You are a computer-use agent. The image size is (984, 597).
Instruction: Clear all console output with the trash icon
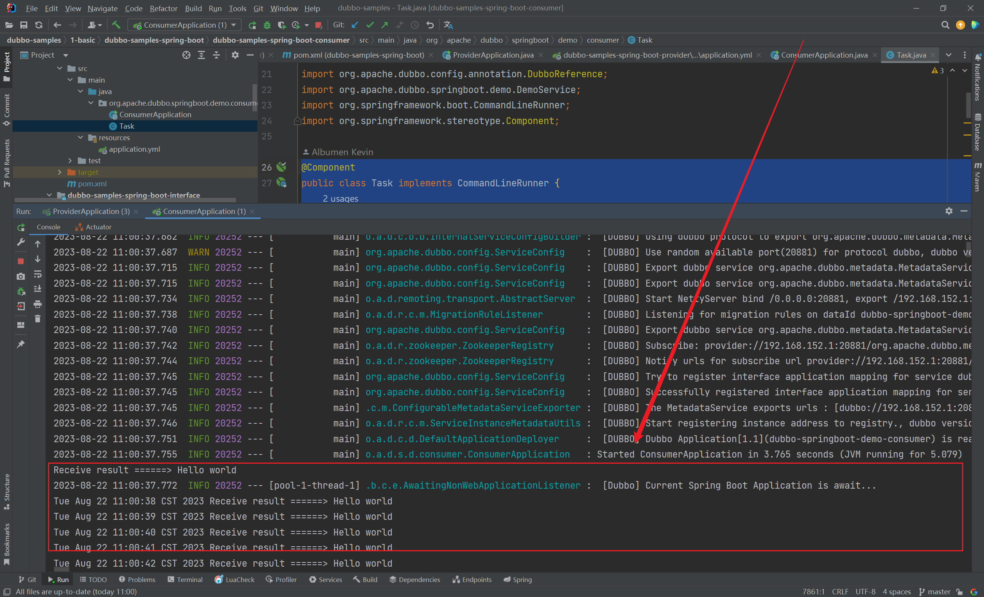(38, 319)
